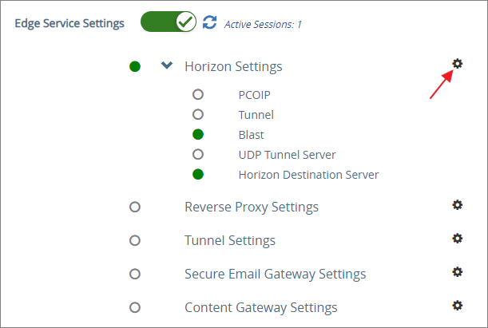The width and height of the screenshot is (488, 328).
Task: Click the refresh sessions icon
Action: point(210,22)
